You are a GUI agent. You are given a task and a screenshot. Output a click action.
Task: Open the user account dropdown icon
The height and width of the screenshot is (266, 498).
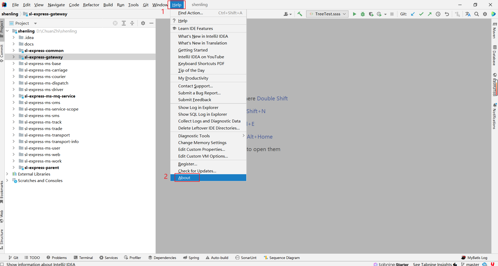point(287,14)
